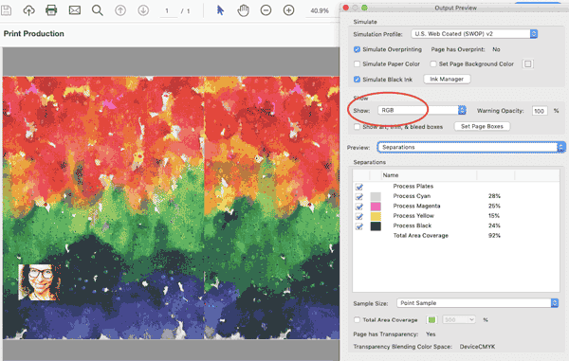
Task: Click the Process Magenta 25% value
Action: point(494,206)
